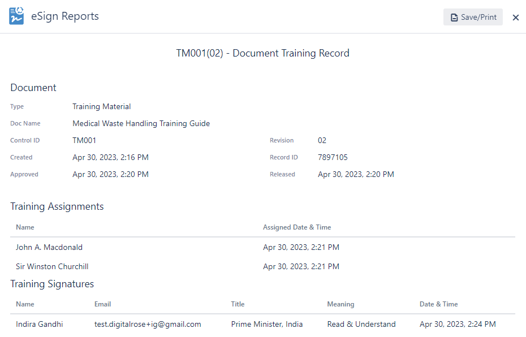Close the eSign Reports dialog

coord(515,18)
